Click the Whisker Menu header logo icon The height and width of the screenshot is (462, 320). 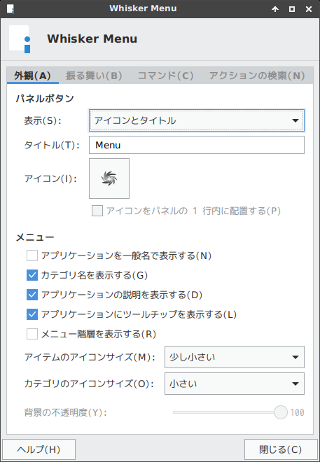pyautogui.click(x=20, y=39)
